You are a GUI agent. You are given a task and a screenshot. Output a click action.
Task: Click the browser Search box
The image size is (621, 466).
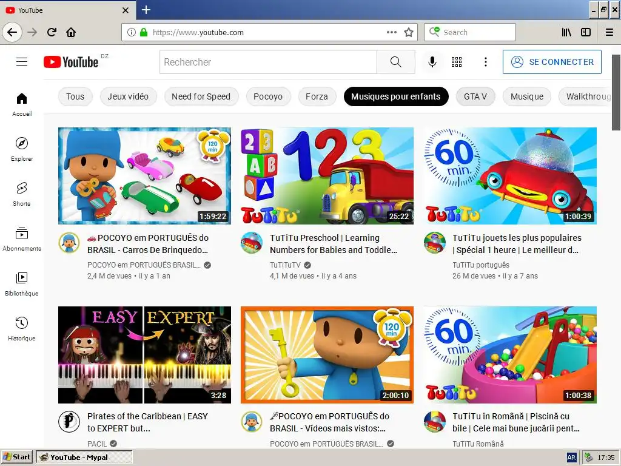point(470,32)
